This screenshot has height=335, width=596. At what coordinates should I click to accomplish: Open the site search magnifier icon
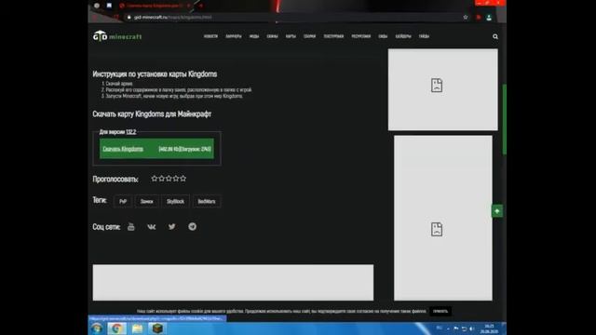[495, 36]
